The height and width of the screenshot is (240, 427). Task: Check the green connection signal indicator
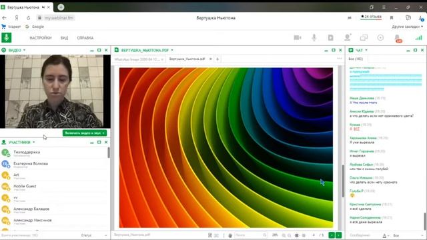pyautogui.click(x=418, y=38)
